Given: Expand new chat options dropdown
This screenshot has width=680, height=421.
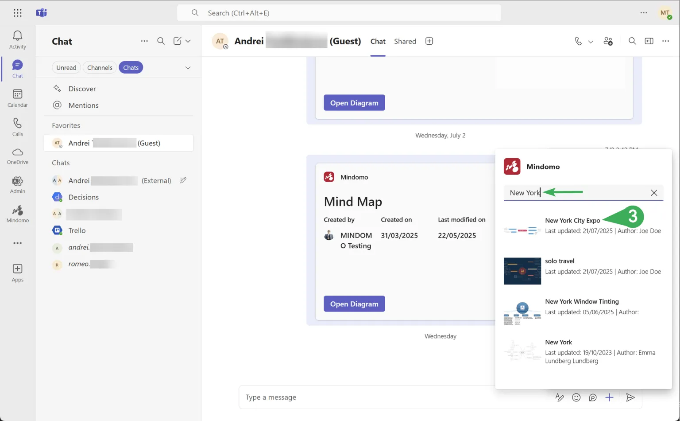Looking at the screenshot, I should click(x=188, y=41).
